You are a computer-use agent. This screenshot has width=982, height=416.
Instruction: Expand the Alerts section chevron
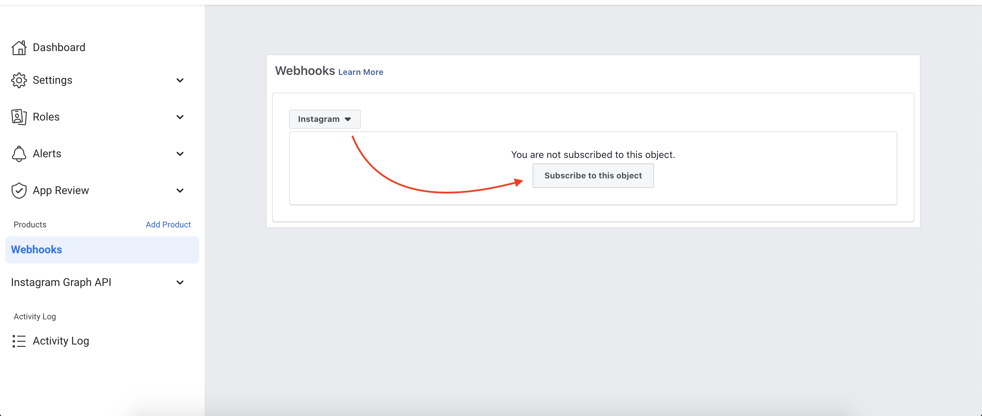(x=180, y=154)
